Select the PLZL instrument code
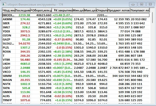The image size is (156, 106). tap(6, 48)
